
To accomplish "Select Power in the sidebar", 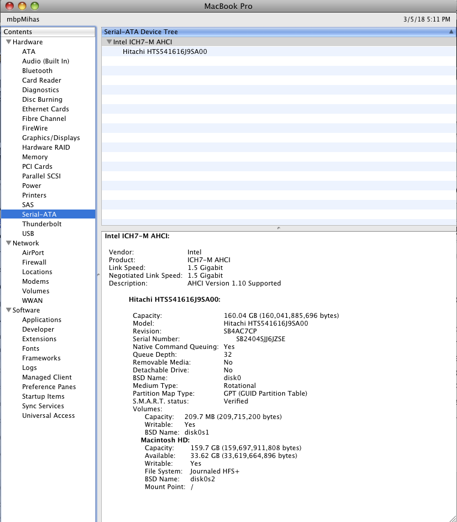I will click(x=32, y=186).
